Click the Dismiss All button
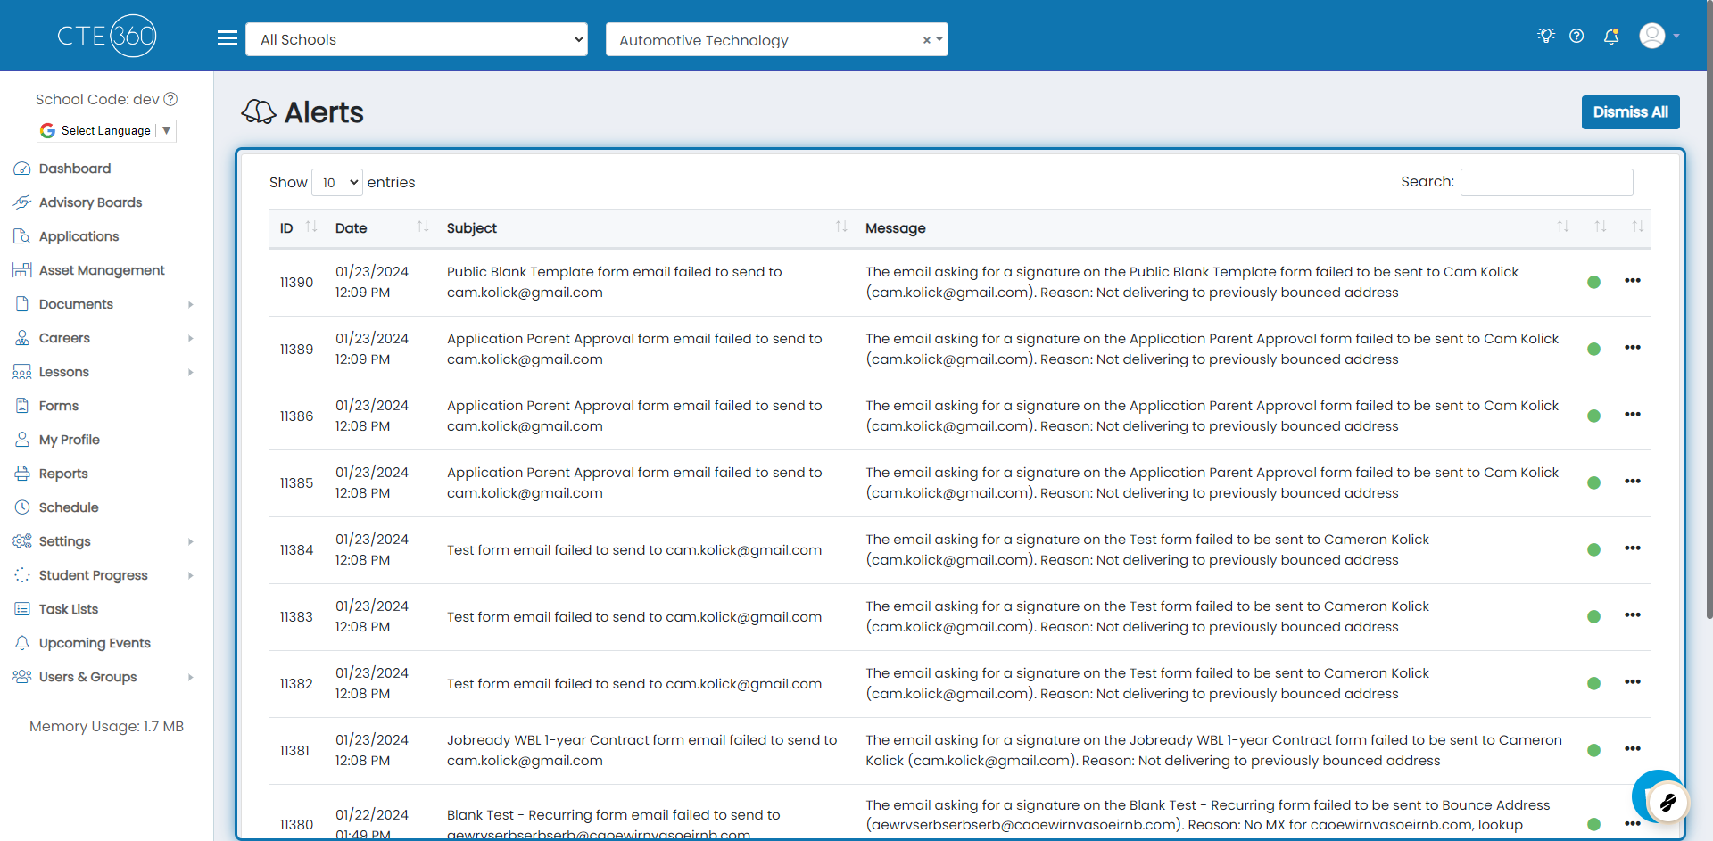Viewport: 1713px width, 841px height. pyautogui.click(x=1630, y=112)
